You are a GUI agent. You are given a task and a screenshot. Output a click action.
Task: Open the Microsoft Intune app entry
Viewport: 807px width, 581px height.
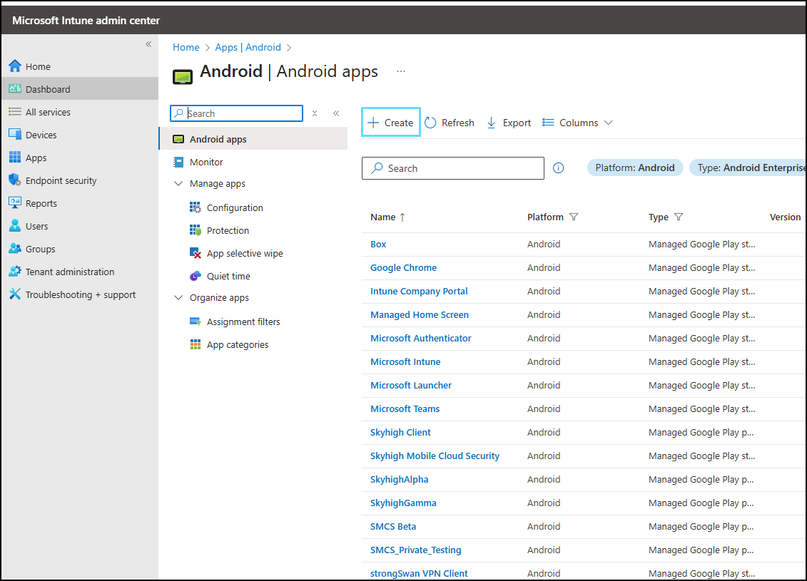(405, 362)
